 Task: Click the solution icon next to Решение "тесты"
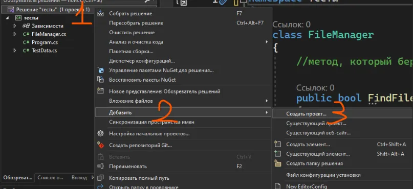tap(11, 10)
